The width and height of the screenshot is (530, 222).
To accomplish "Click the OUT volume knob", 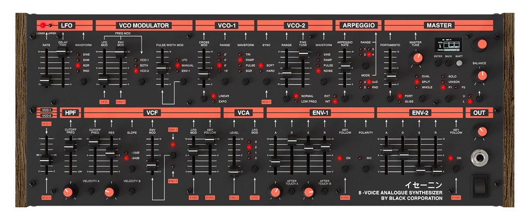I will (x=482, y=132).
